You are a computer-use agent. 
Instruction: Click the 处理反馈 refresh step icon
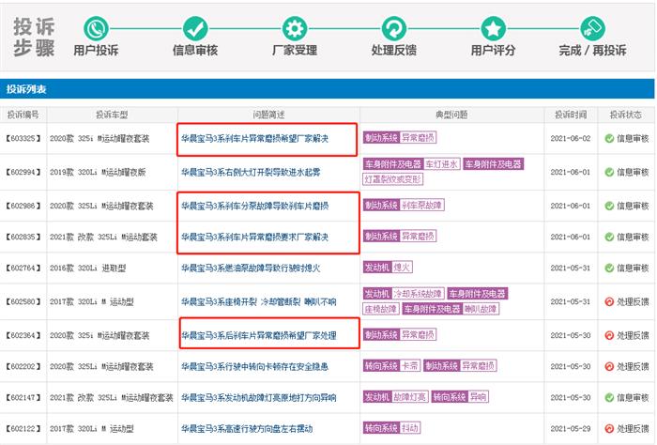[x=394, y=28]
